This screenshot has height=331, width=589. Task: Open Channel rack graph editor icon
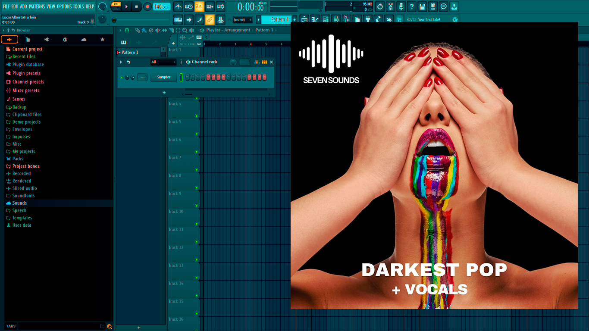[x=257, y=62]
